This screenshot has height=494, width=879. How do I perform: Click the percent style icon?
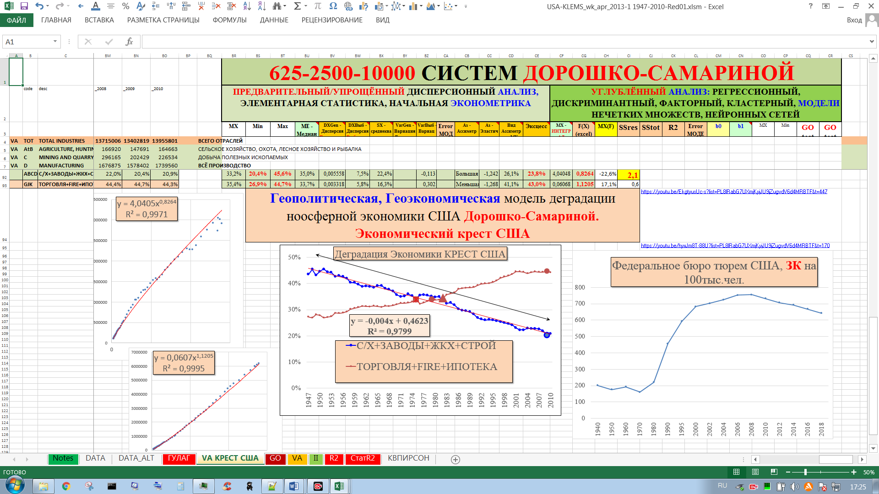[x=125, y=6]
